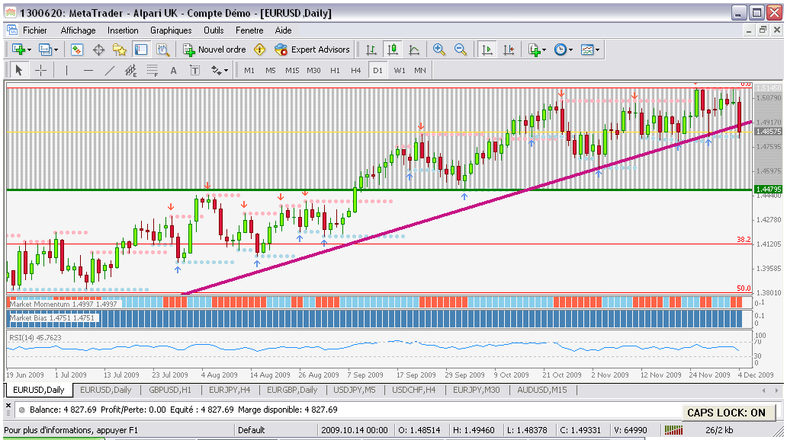Switch to the EURJPY,M30 chart tab

pos(477,390)
